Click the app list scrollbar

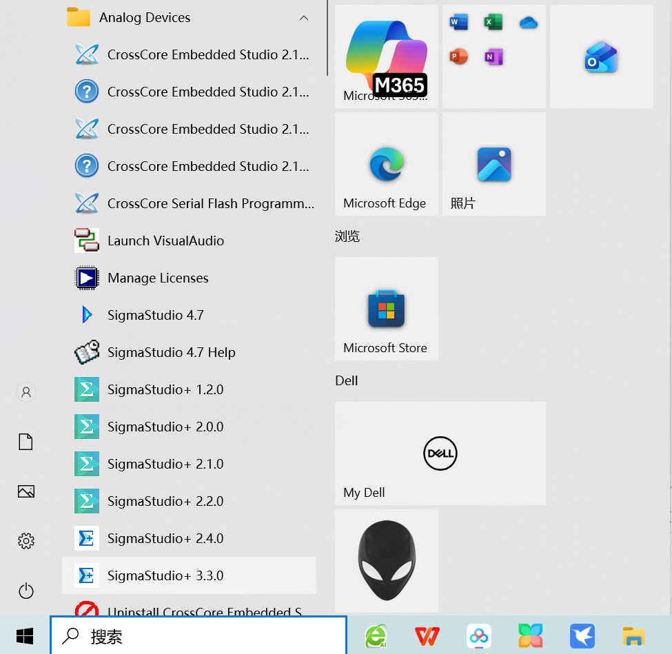coord(327,38)
